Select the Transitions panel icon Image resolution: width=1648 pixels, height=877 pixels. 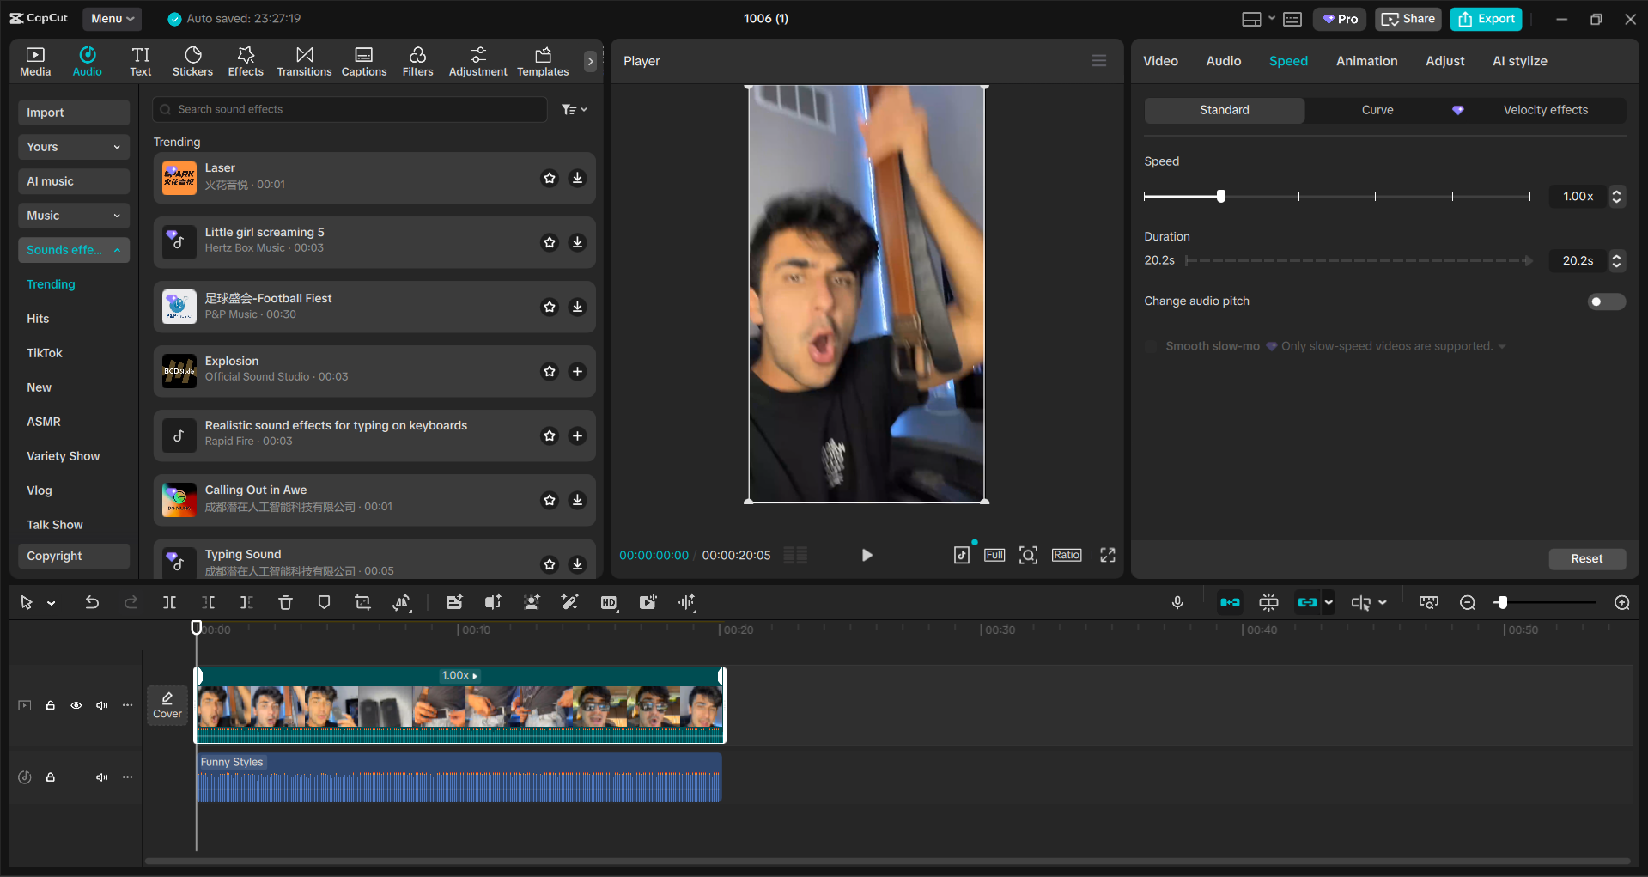pyautogui.click(x=304, y=60)
